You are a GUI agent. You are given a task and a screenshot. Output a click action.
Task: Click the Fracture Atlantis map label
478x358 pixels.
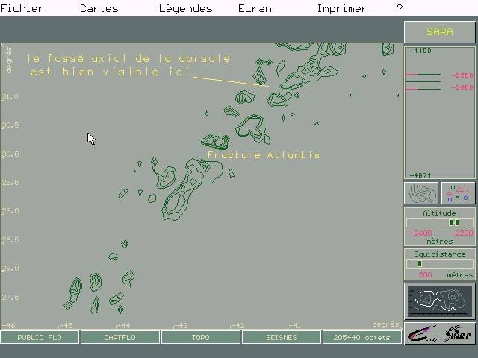(x=263, y=155)
